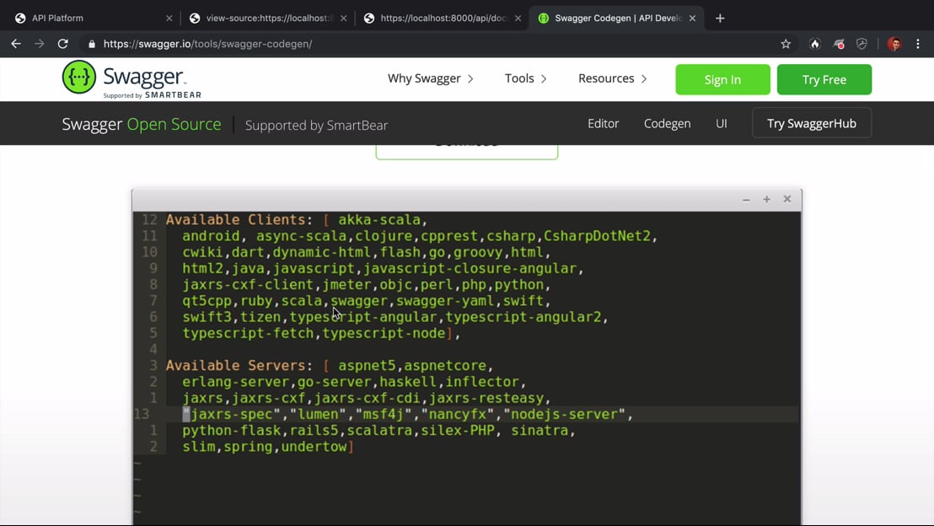The width and height of the screenshot is (934, 526).
Task: Go back with the browser back arrow
Action: point(16,44)
